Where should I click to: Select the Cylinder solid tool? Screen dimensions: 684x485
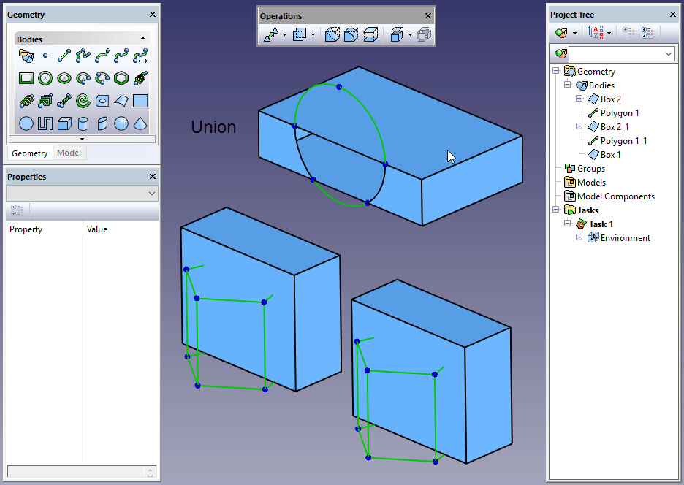click(83, 123)
